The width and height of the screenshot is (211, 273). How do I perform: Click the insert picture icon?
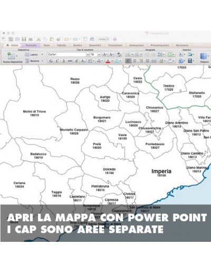[x=190, y=54]
